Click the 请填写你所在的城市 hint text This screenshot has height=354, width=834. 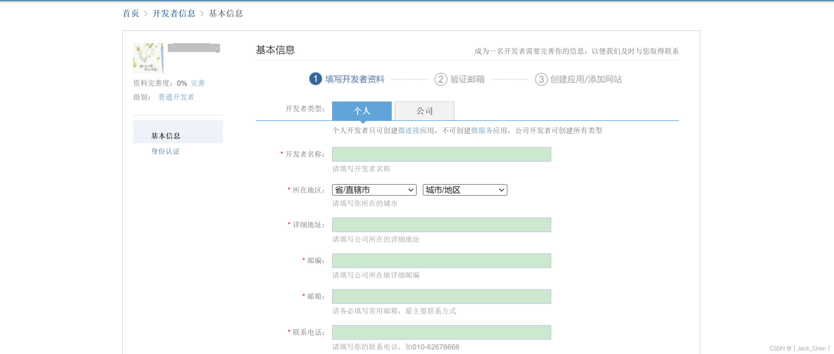(365, 203)
